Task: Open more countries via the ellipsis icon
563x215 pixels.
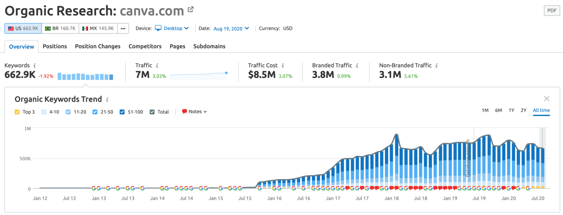Action: pyautogui.click(x=124, y=28)
